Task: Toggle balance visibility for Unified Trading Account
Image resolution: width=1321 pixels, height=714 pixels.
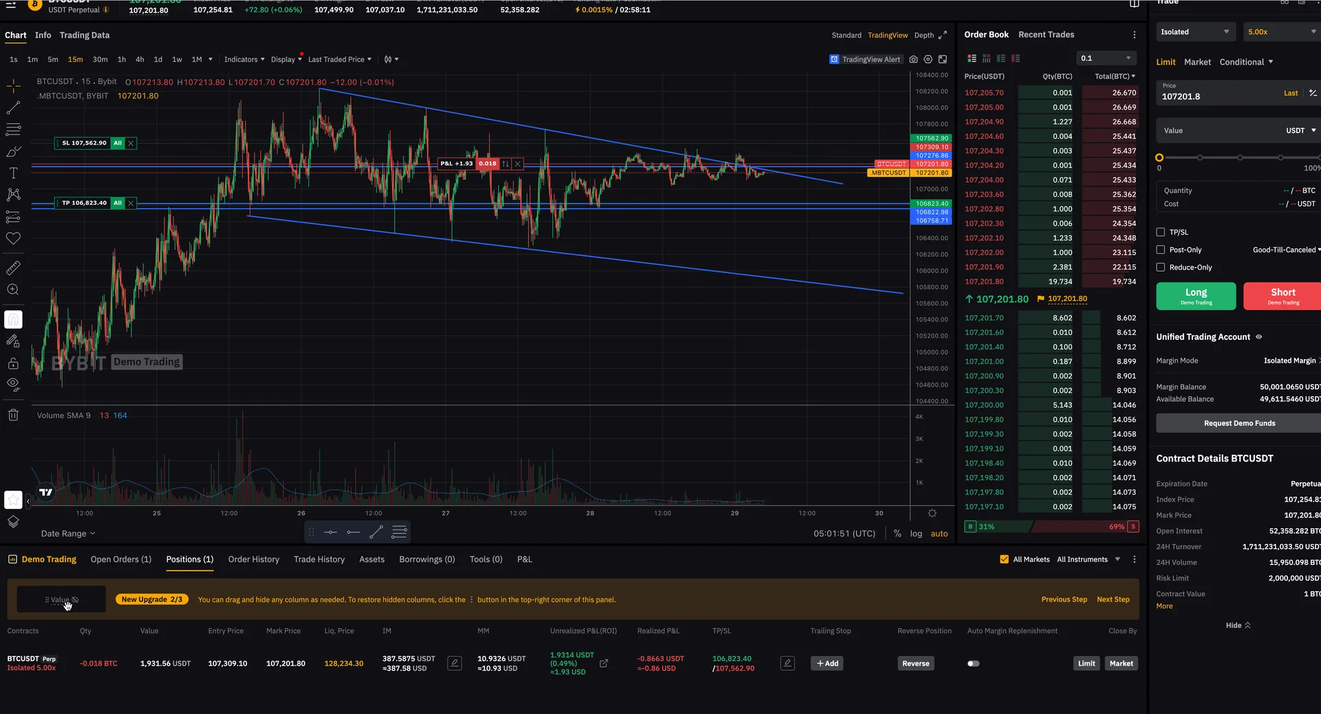Action: (x=1259, y=337)
